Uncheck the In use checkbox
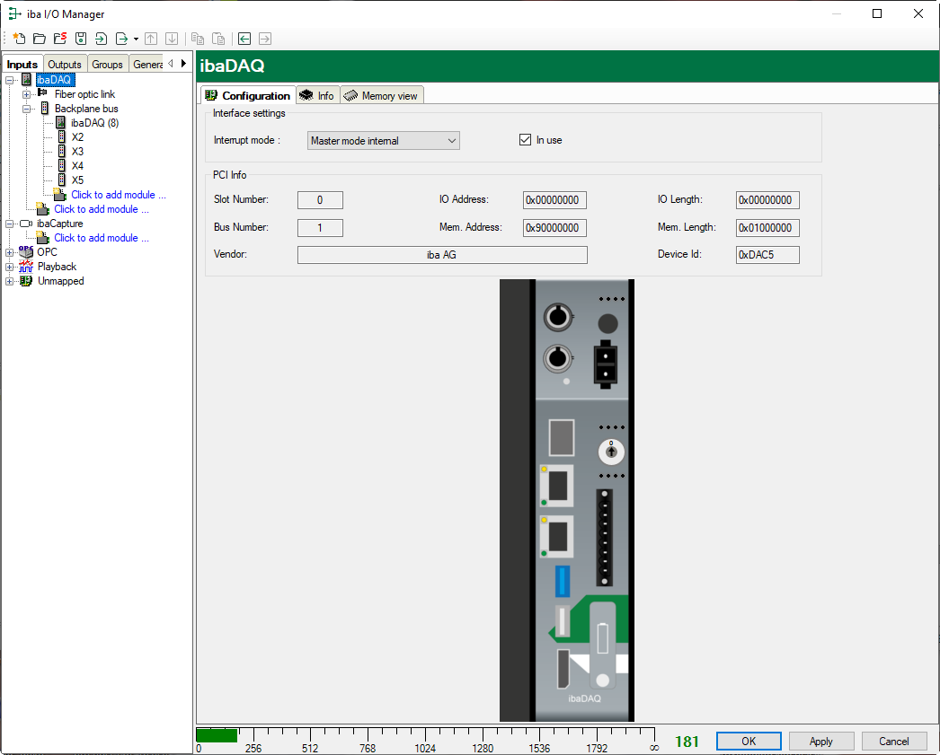Screen dimensions: 940x755 coord(526,140)
